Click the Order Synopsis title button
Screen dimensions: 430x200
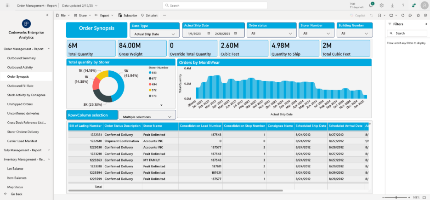(97, 29)
